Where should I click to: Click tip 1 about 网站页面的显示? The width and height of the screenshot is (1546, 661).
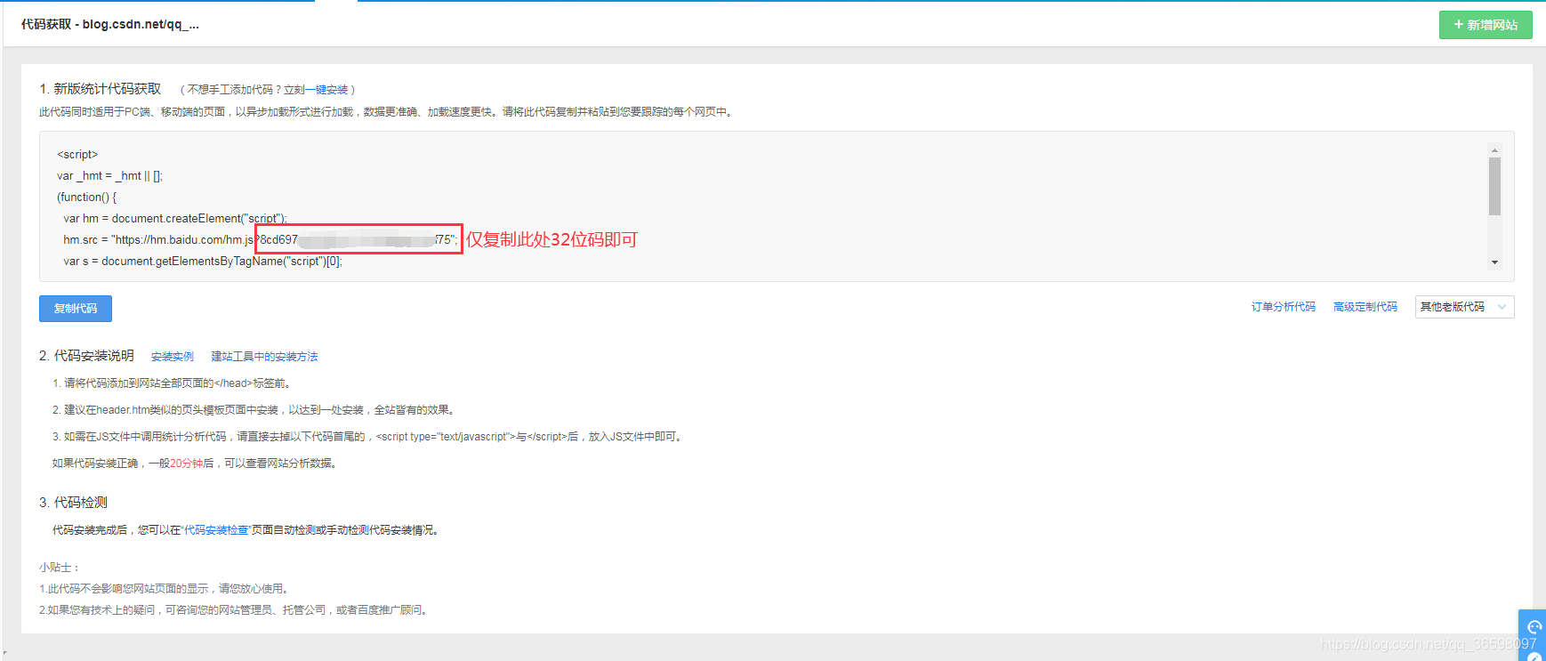(x=165, y=589)
